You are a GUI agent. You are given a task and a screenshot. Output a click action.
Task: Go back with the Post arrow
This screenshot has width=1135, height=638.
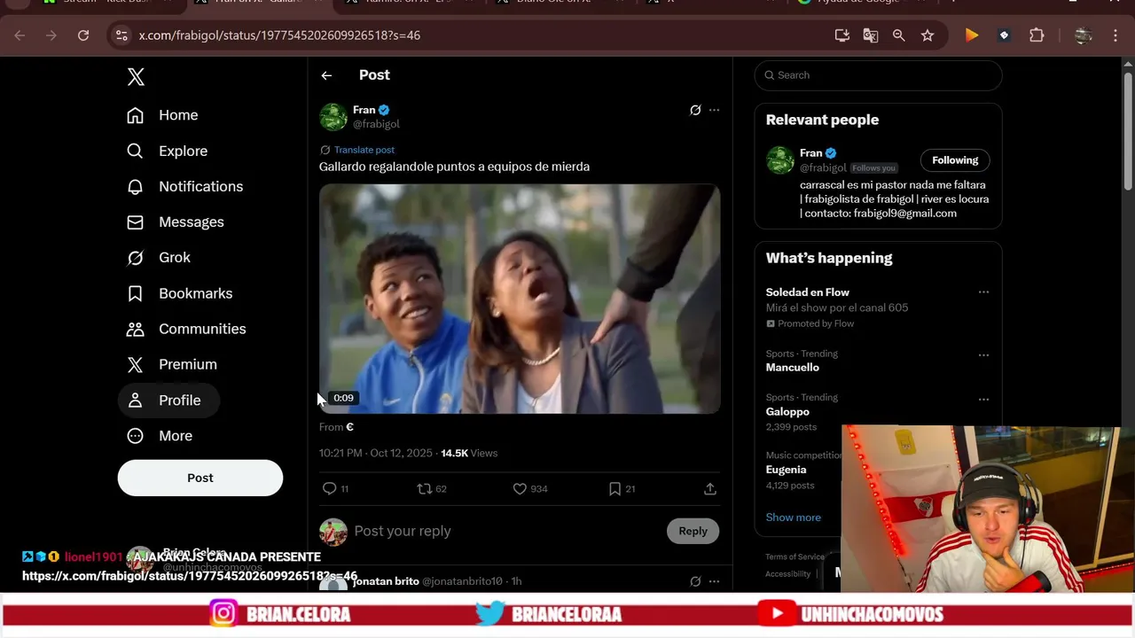326,75
